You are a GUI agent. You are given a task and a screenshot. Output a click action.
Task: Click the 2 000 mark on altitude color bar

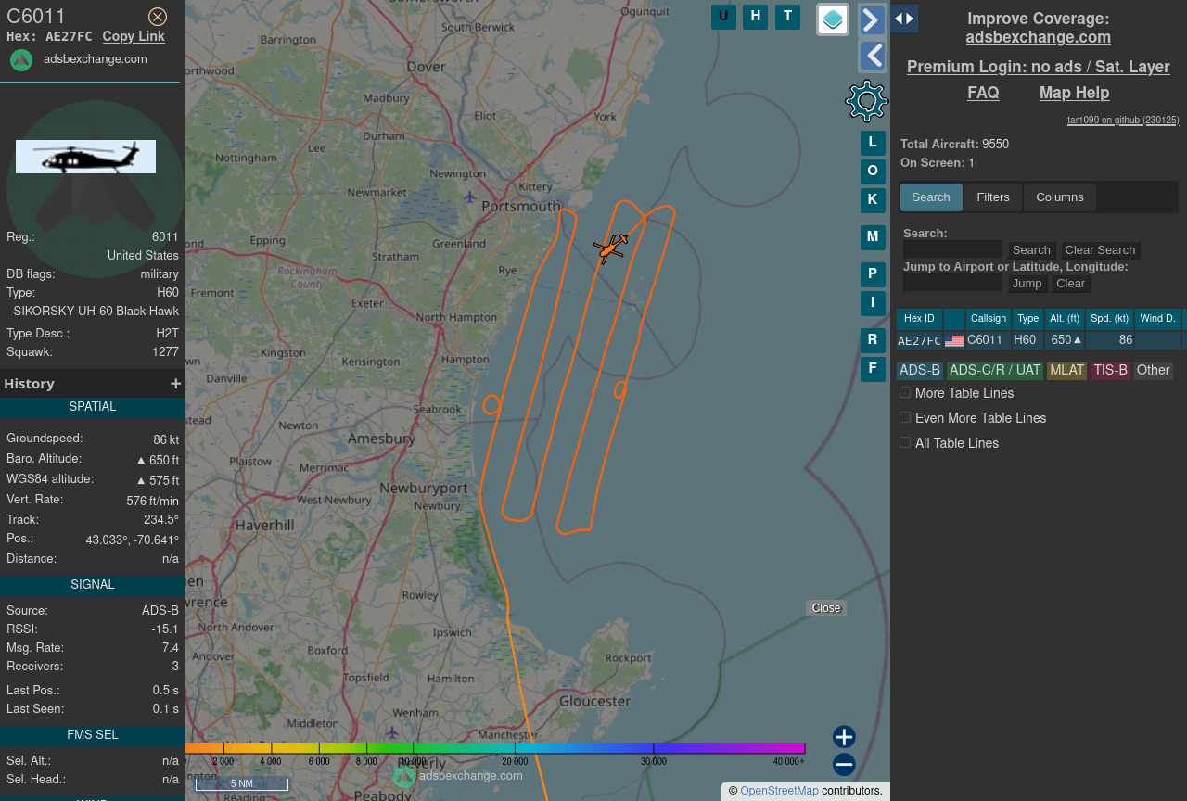pyautogui.click(x=223, y=761)
